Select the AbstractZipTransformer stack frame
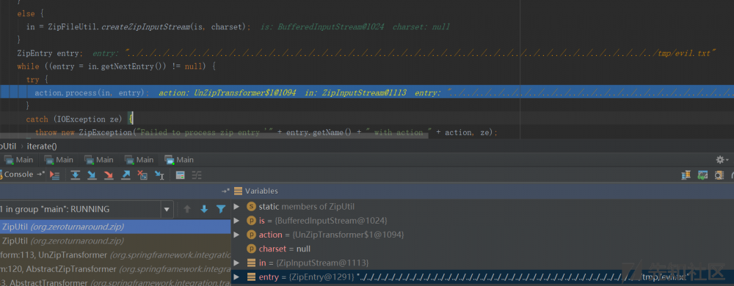The width and height of the screenshot is (734, 286). (116, 269)
